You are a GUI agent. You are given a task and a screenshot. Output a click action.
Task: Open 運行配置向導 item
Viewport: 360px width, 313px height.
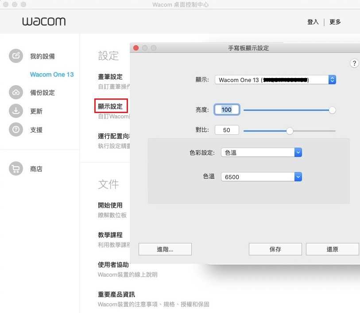click(114, 136)
